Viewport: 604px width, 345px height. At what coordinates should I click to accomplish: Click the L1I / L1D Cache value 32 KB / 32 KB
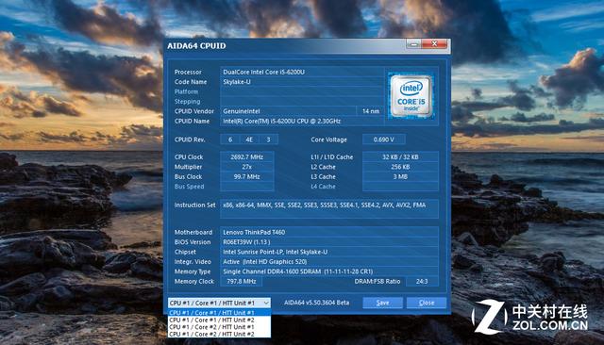coord(400,156)
